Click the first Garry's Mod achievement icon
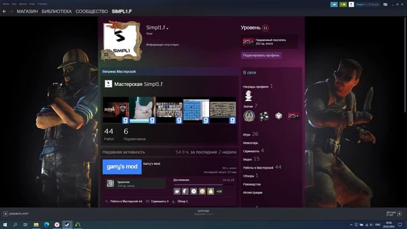 point(177,191)
